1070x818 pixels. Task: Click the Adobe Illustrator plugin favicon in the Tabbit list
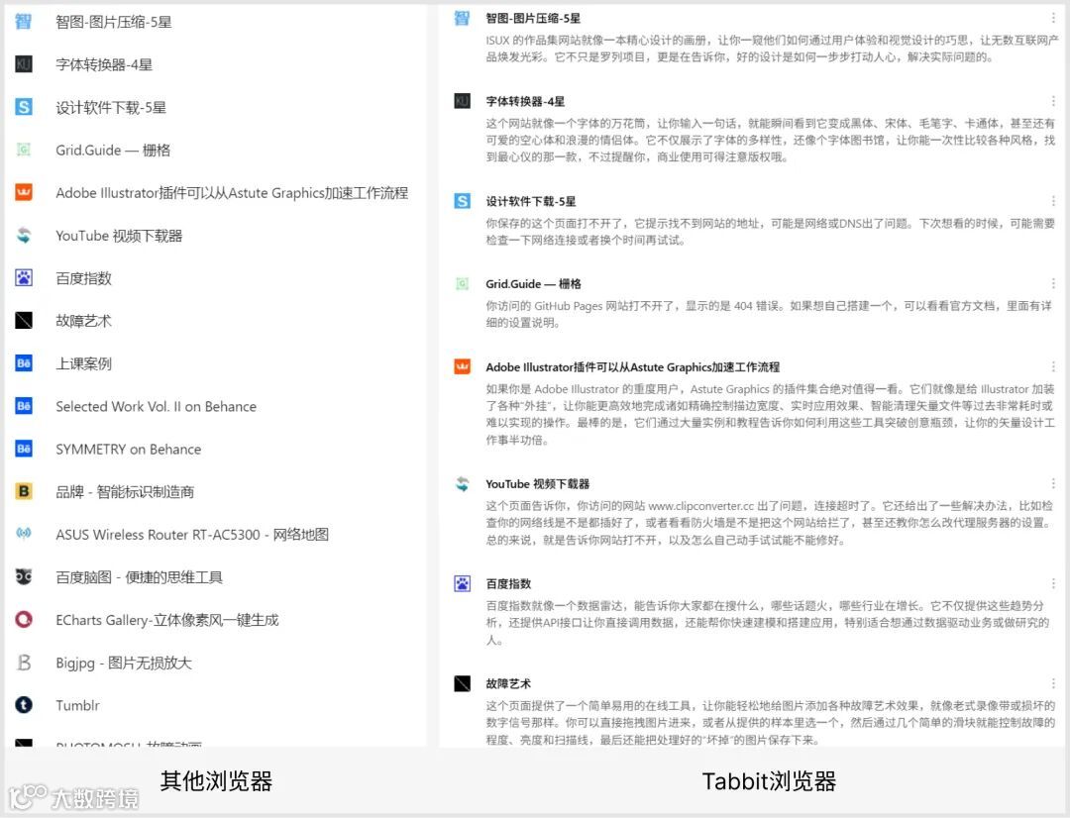tap(462, 367)
